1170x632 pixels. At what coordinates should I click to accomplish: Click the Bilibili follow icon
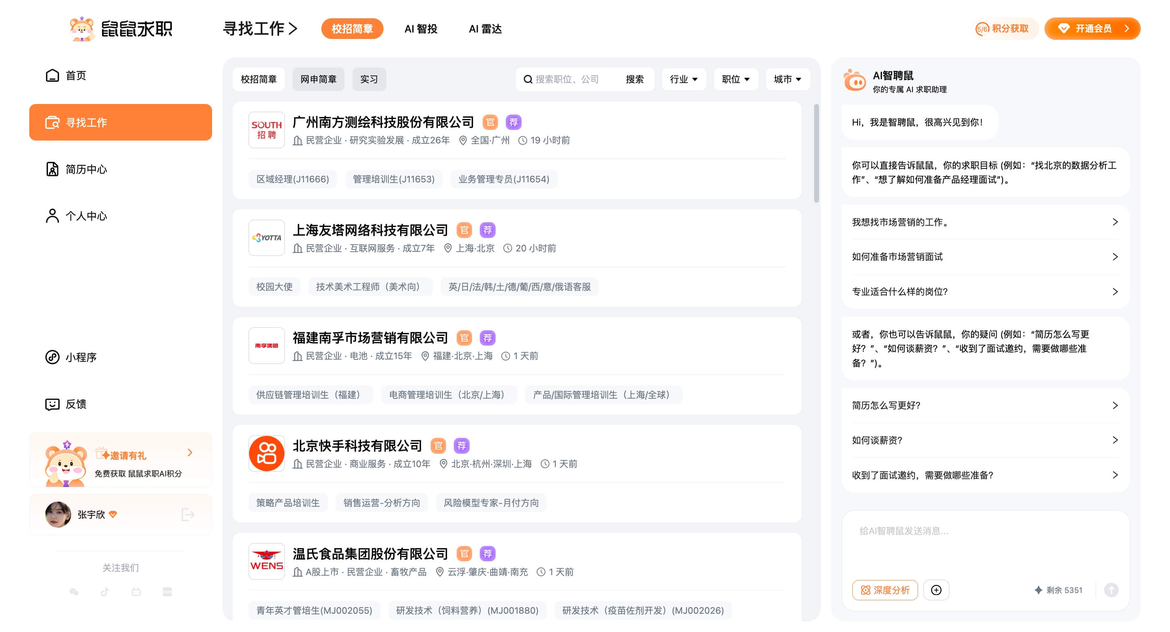tap(136, 592)
